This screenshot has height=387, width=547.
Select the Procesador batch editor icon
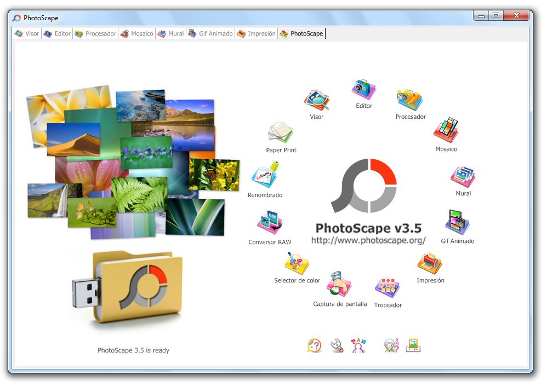410,99
